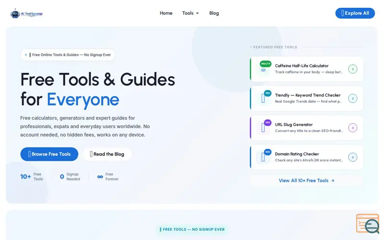Click the URL Slug Generator arrow icon
Viewport: 384px width, 240px height.
[x=353, y=128]
